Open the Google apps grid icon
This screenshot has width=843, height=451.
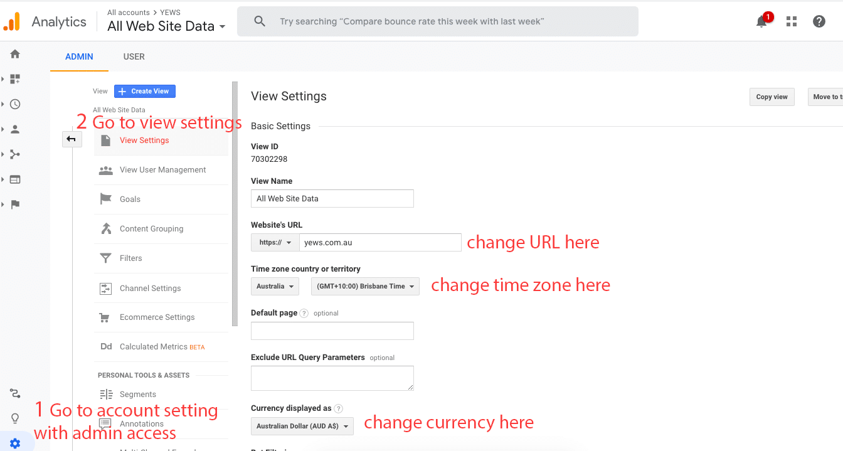click(x=792, y=21)
